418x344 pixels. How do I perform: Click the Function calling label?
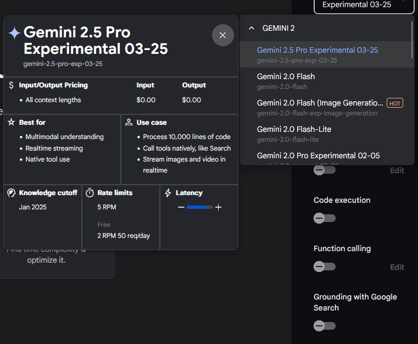(342, 248)
